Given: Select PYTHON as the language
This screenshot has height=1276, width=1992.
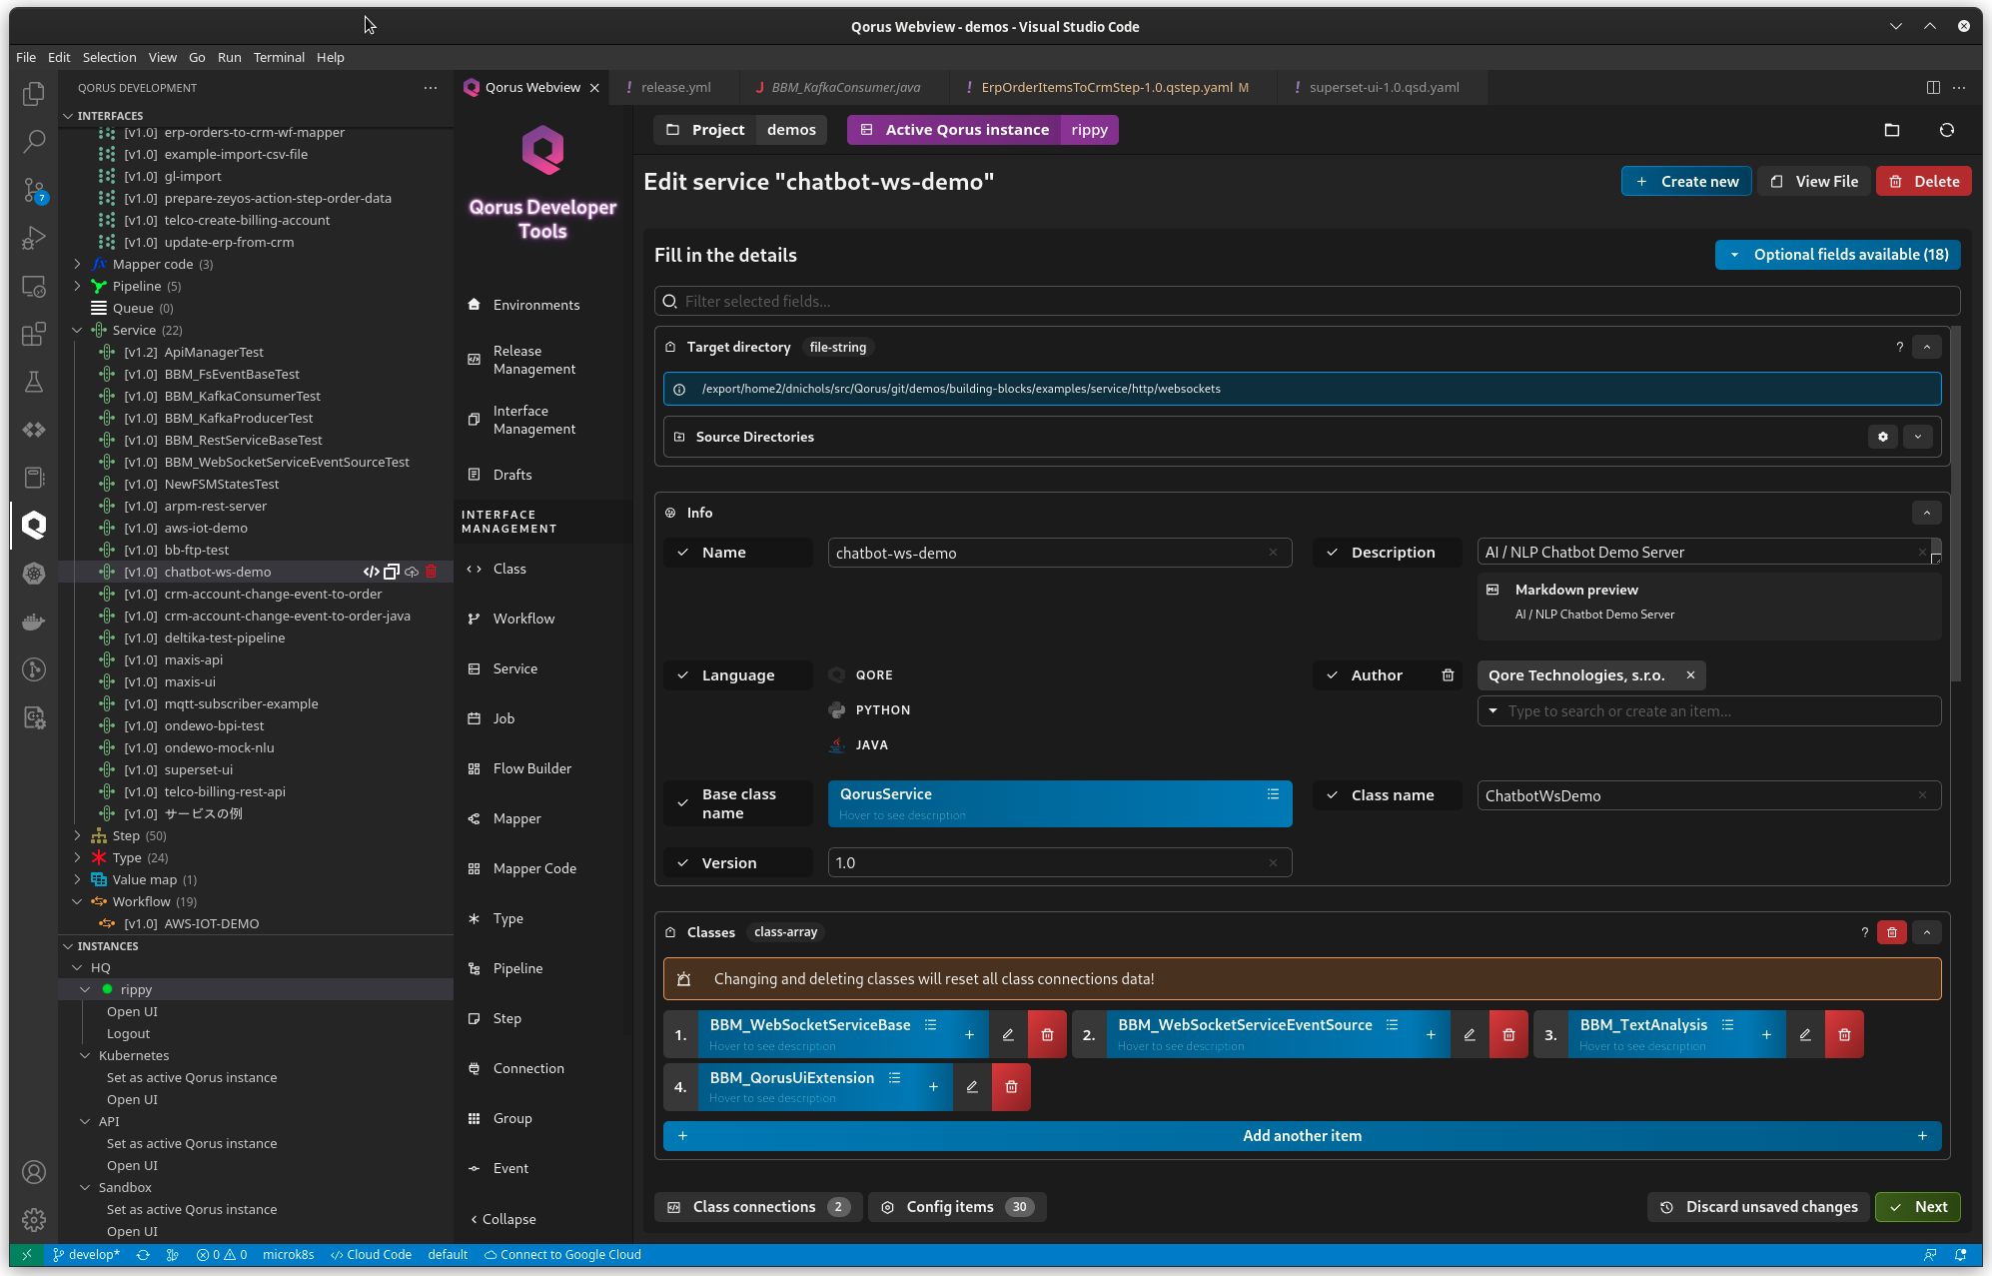Looking at the screenshot, I should click(x=869, y=710).
